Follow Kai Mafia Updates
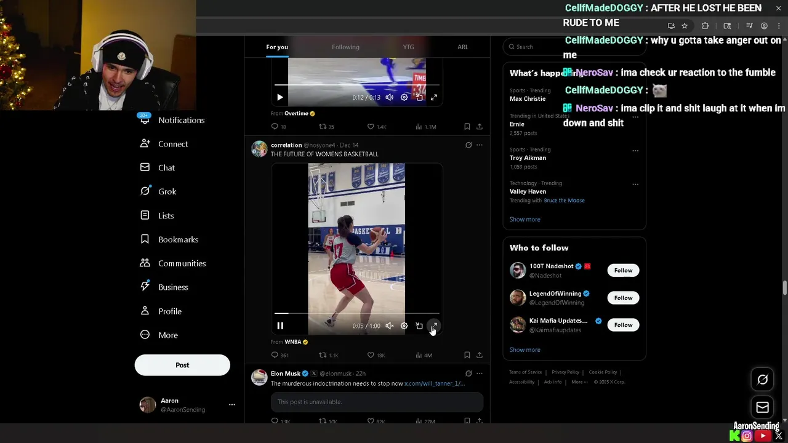Viewport: 788px width, 443px height. pyautogui.click(x=623, y=325)
